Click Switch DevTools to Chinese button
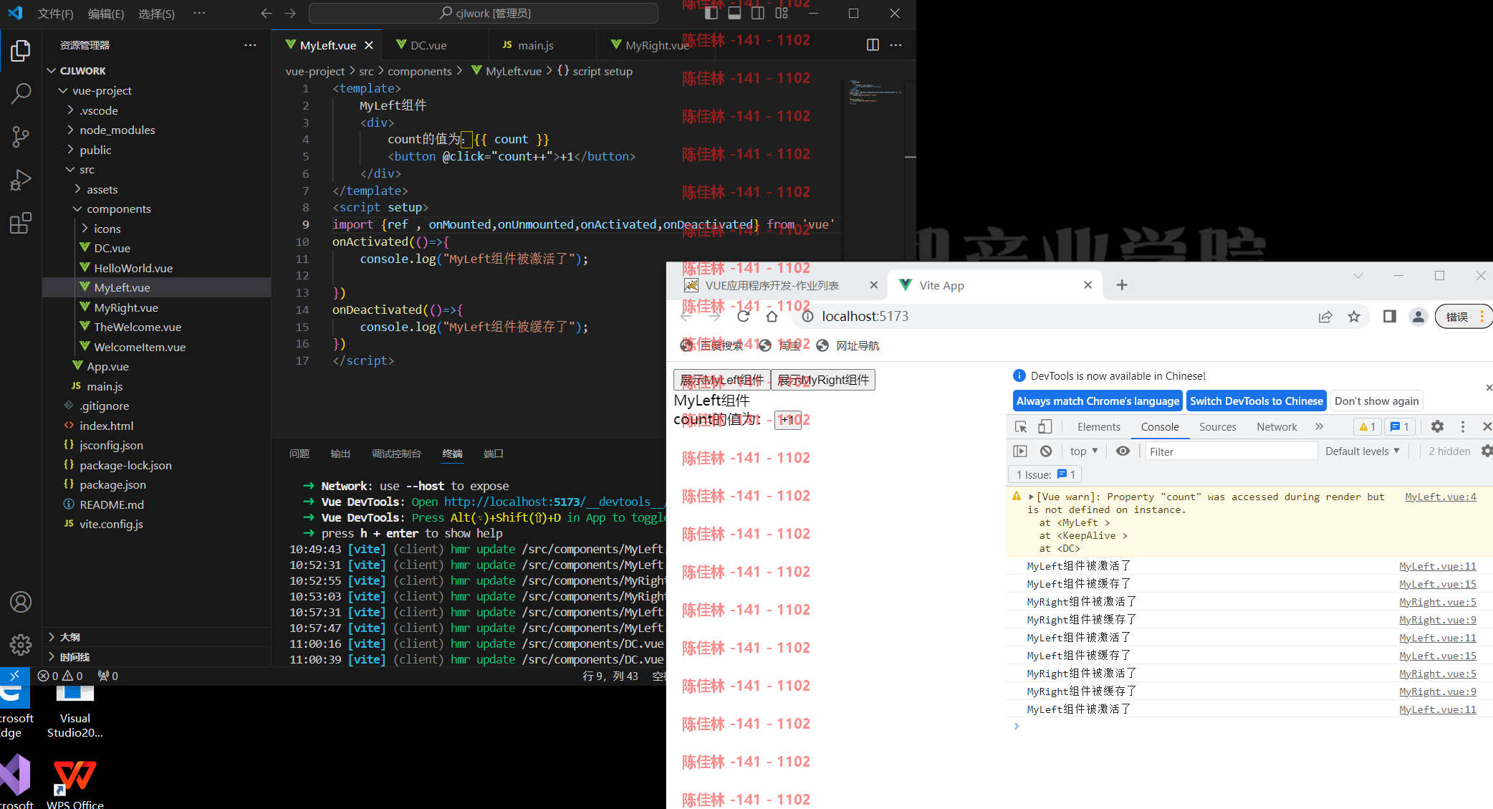This screenshot has width=1493, height=809. tap(1257, 401)
